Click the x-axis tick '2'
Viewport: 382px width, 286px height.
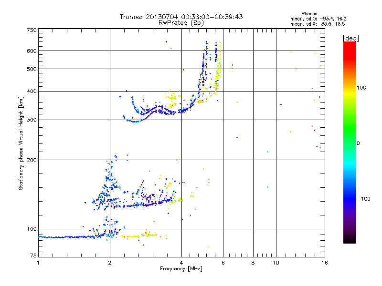[110, 263]
